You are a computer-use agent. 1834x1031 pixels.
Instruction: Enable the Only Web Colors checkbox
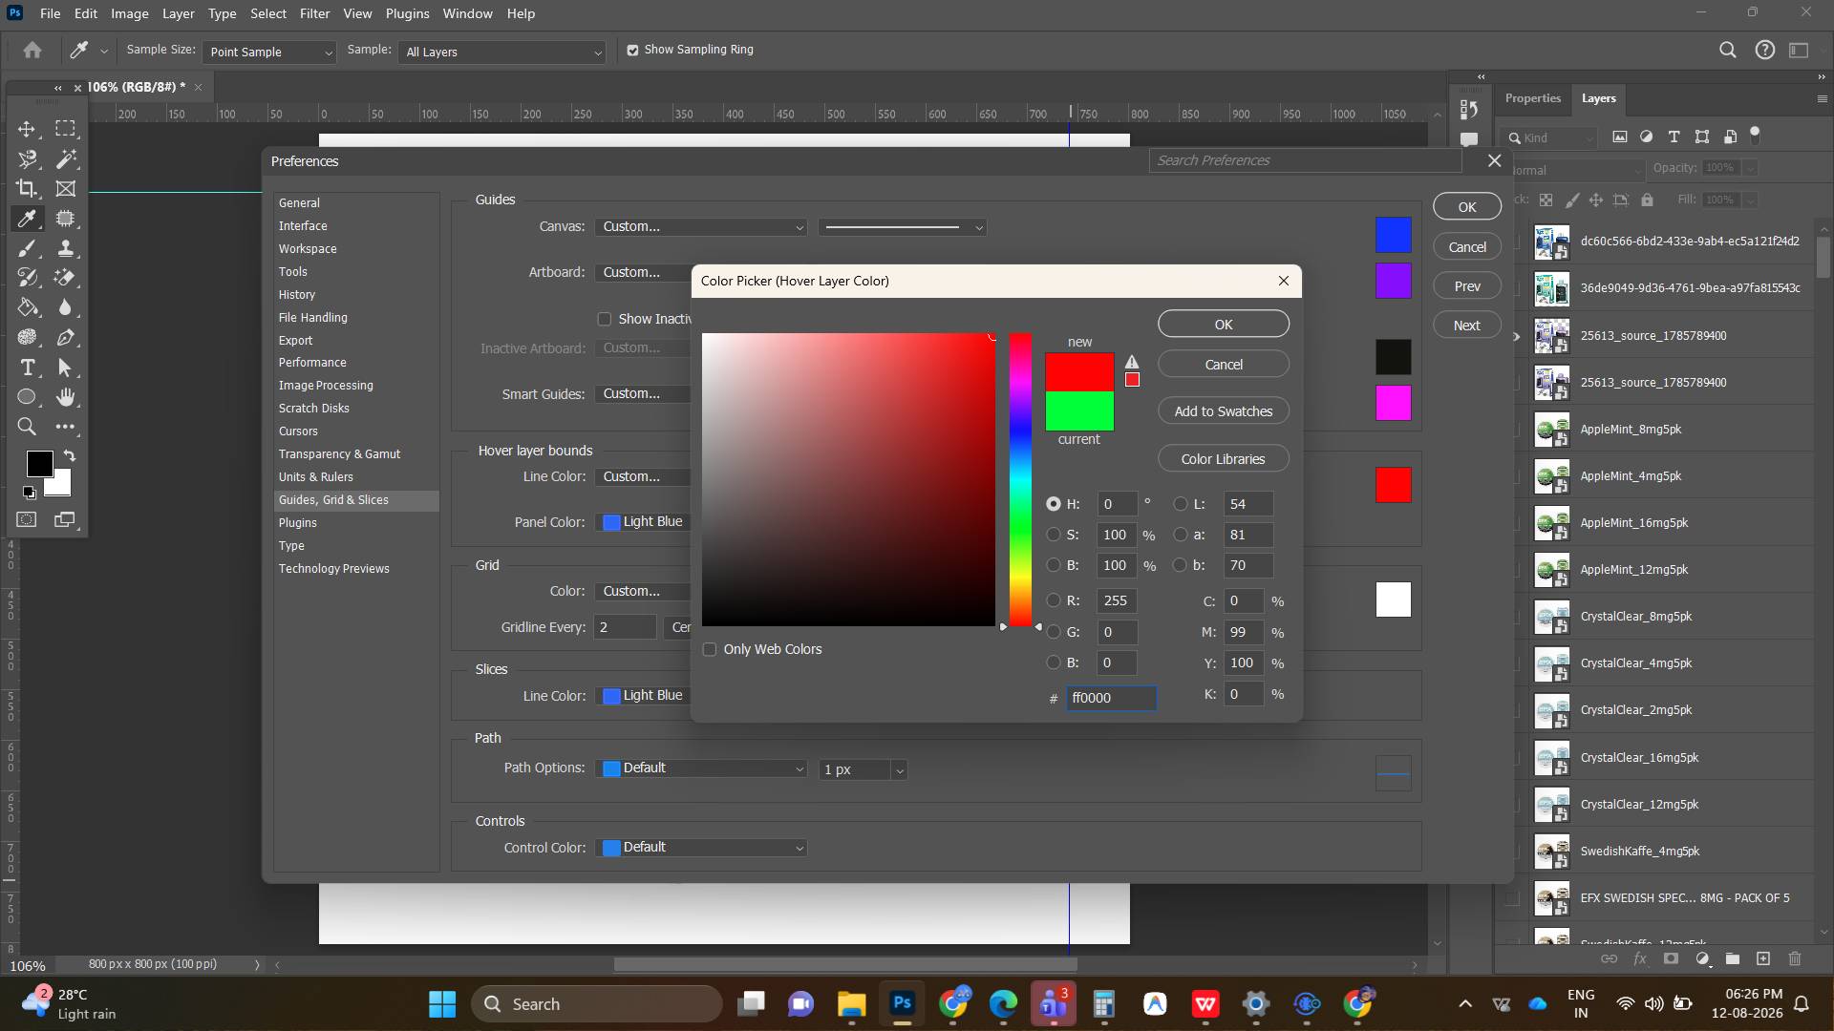pyautogui.click(x=710, y=649)
